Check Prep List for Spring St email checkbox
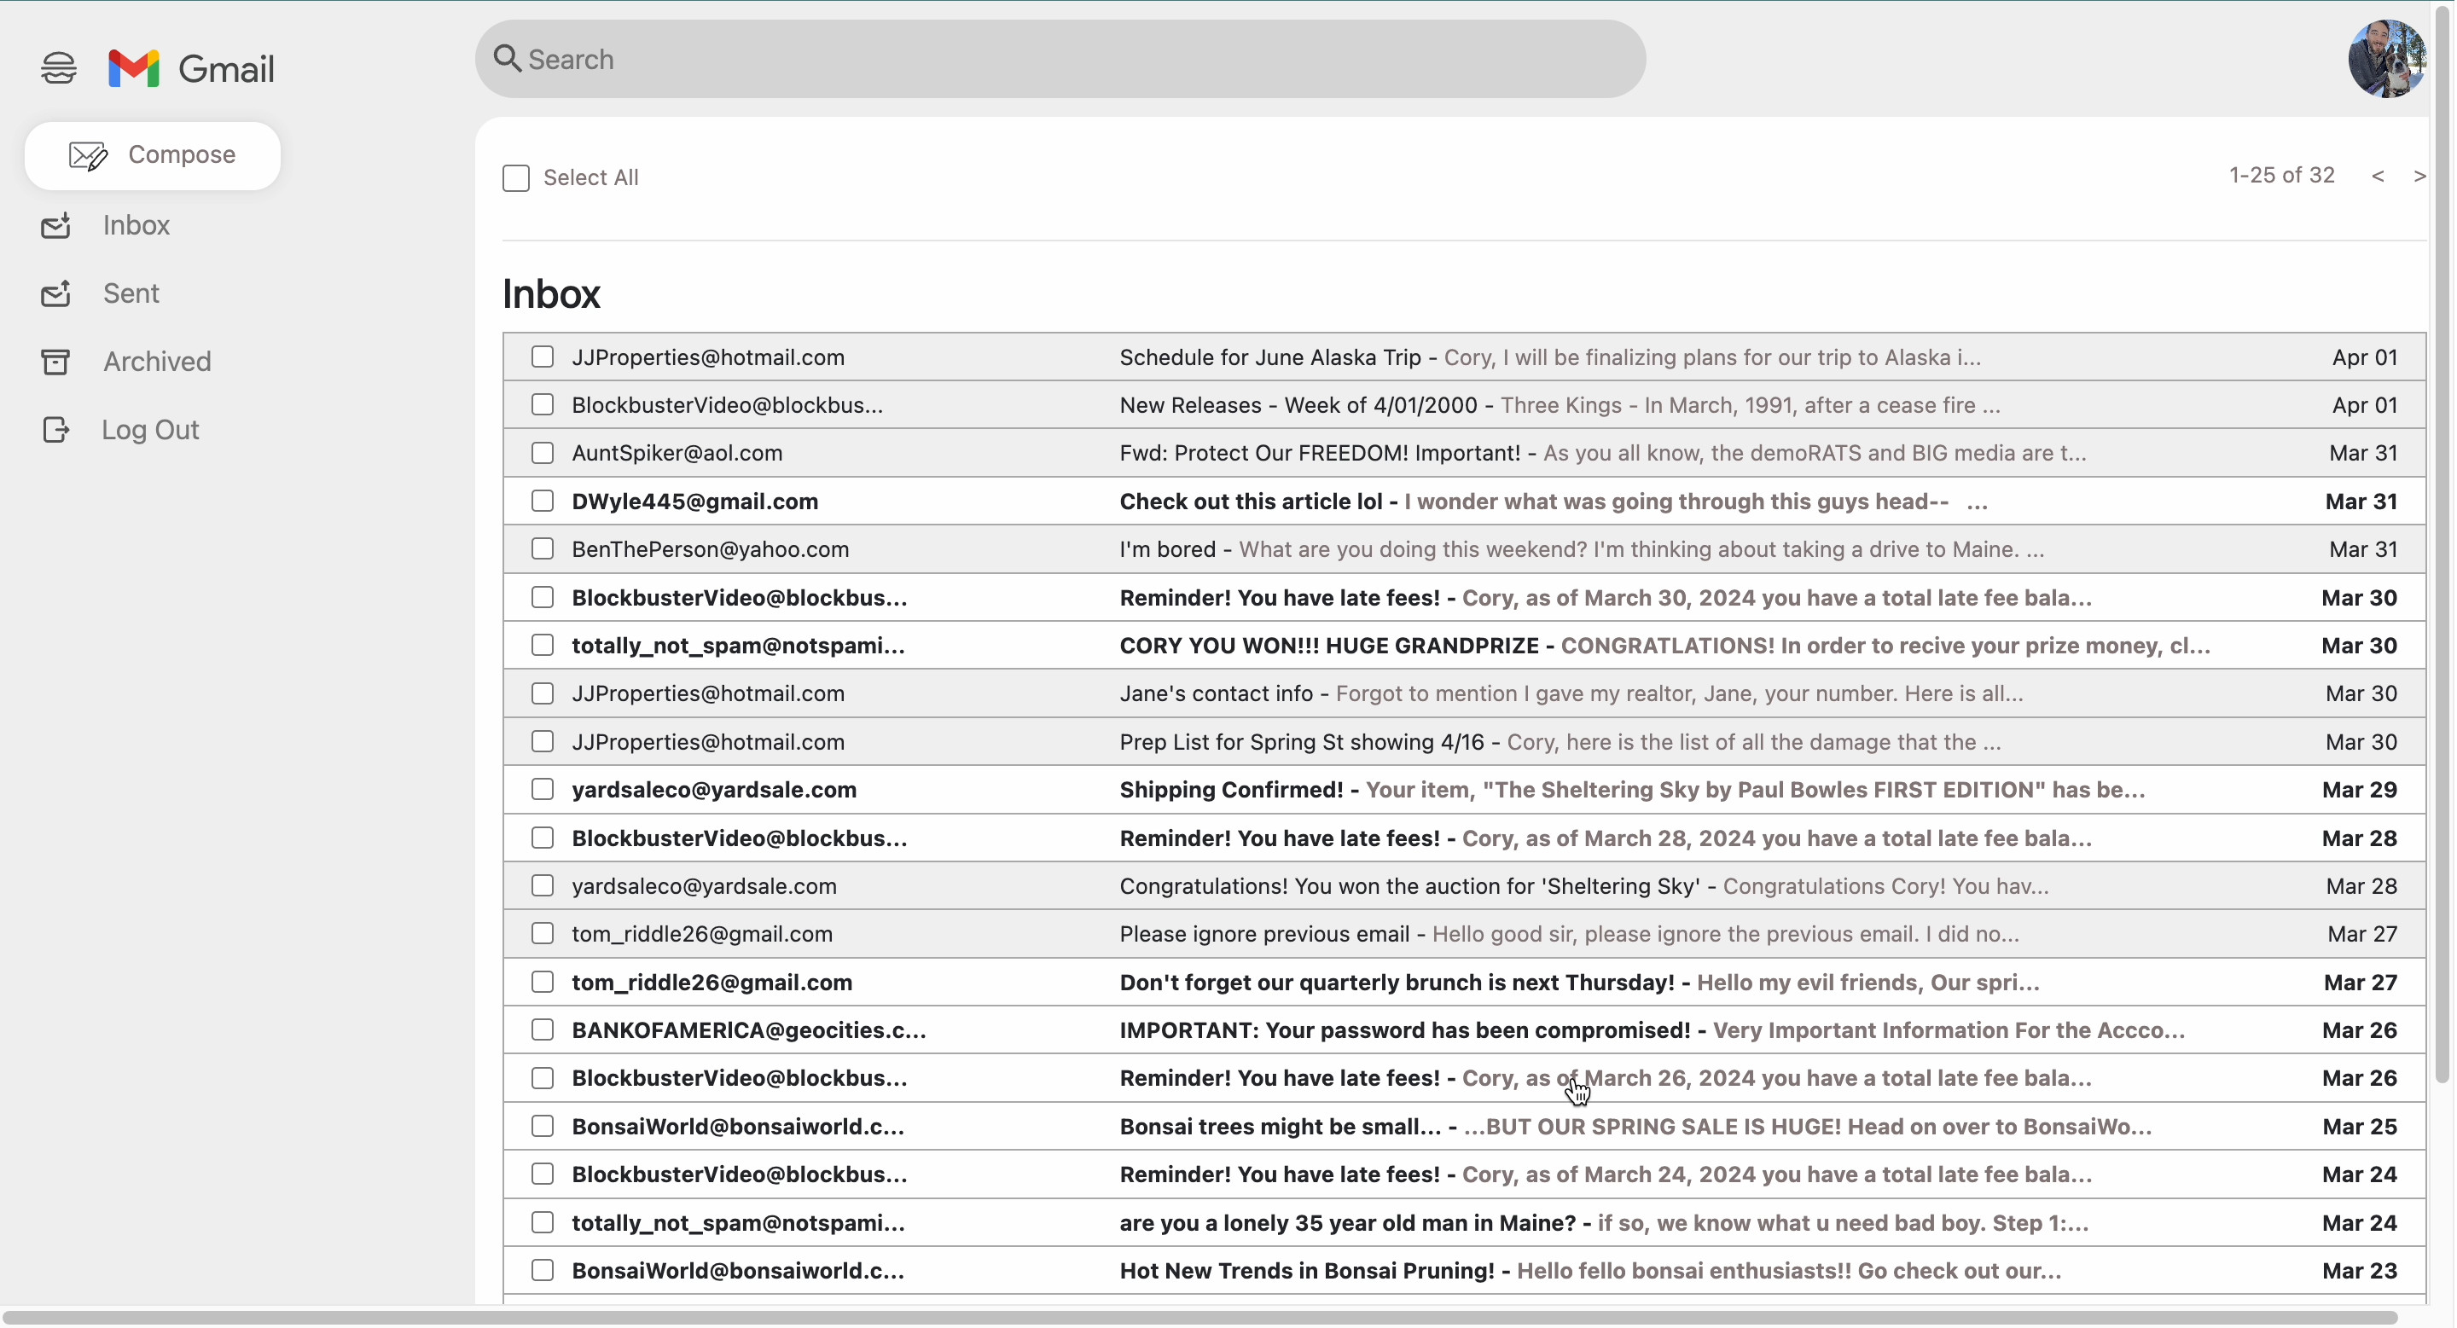The width and height of the screenshot is (2457, 1328). [x=543, y=740]
